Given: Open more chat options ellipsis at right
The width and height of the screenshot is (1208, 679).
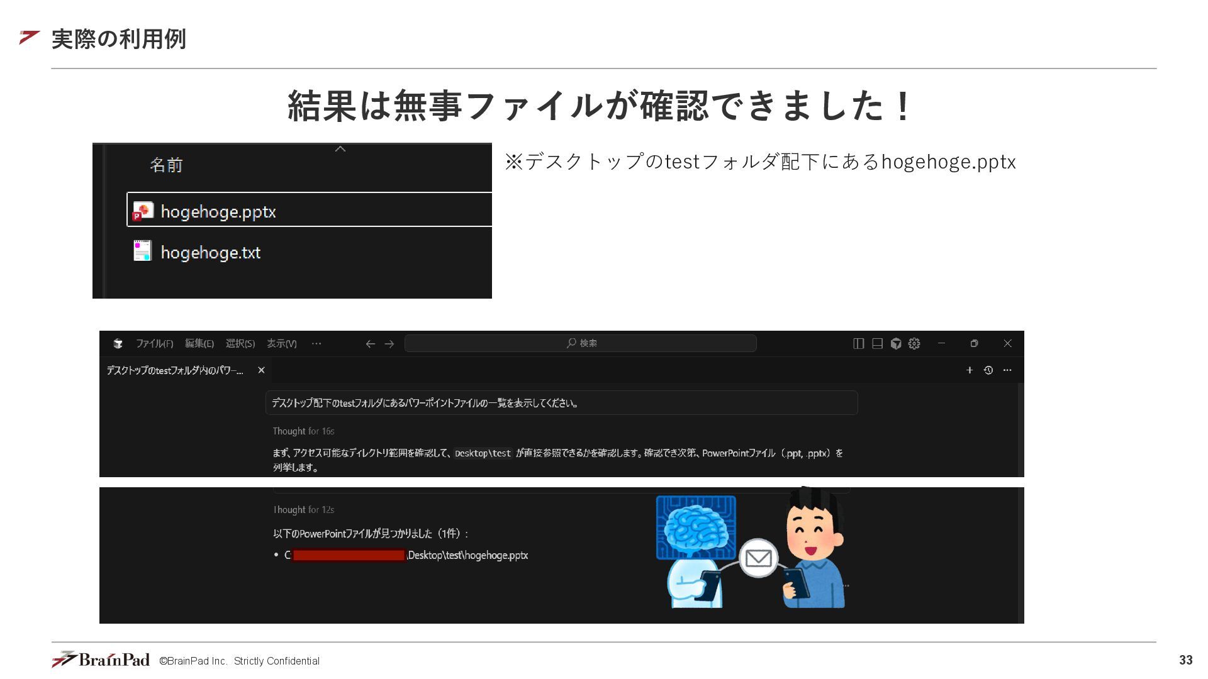Looking at the screenshot, I should pyautogui.click(x=1007, y=370).
